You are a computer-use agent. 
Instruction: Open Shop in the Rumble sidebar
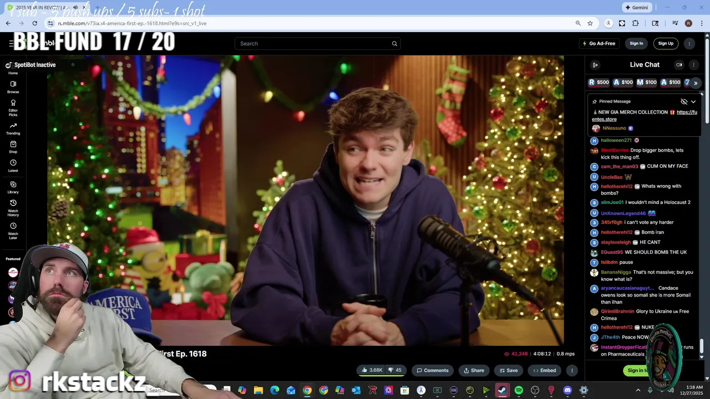(13, 147)
